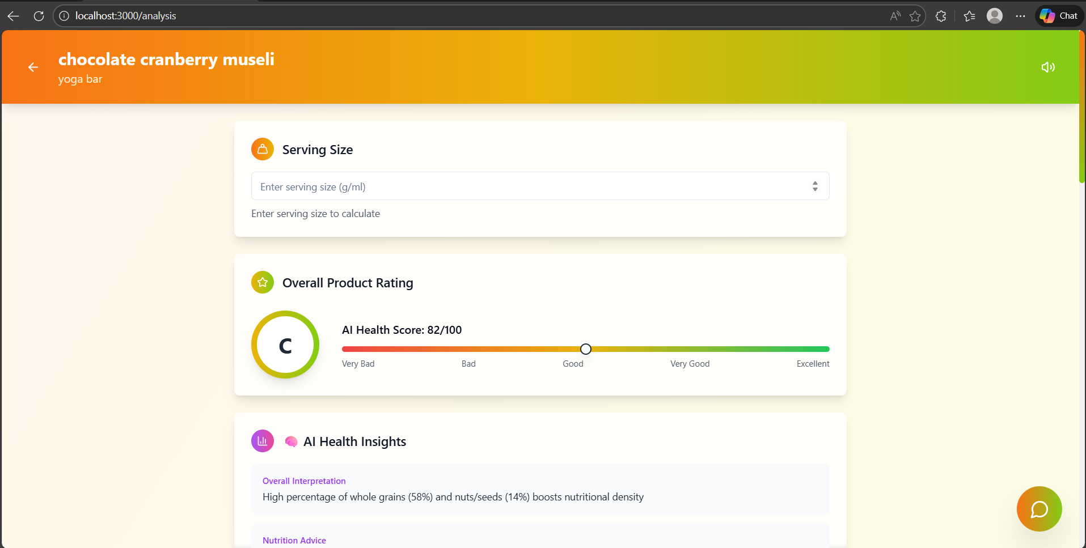
Task: Go back using the browser back arrow
Action: (x=13, y=16)
